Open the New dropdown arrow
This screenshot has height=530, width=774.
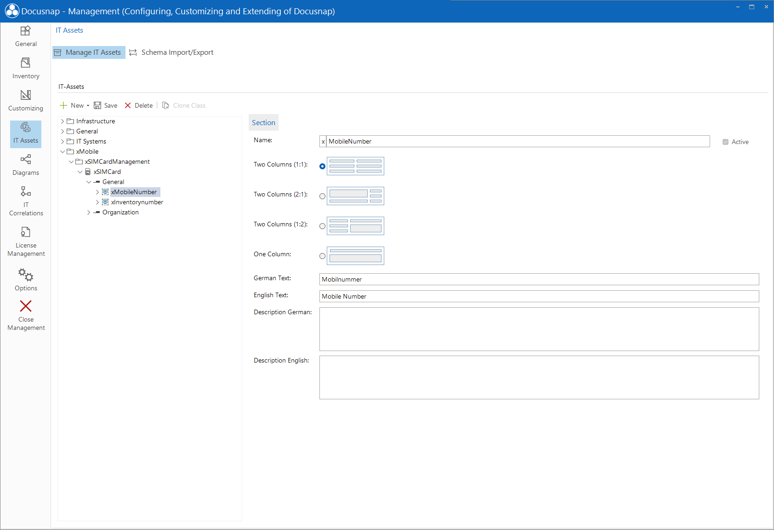click(88, 105)
